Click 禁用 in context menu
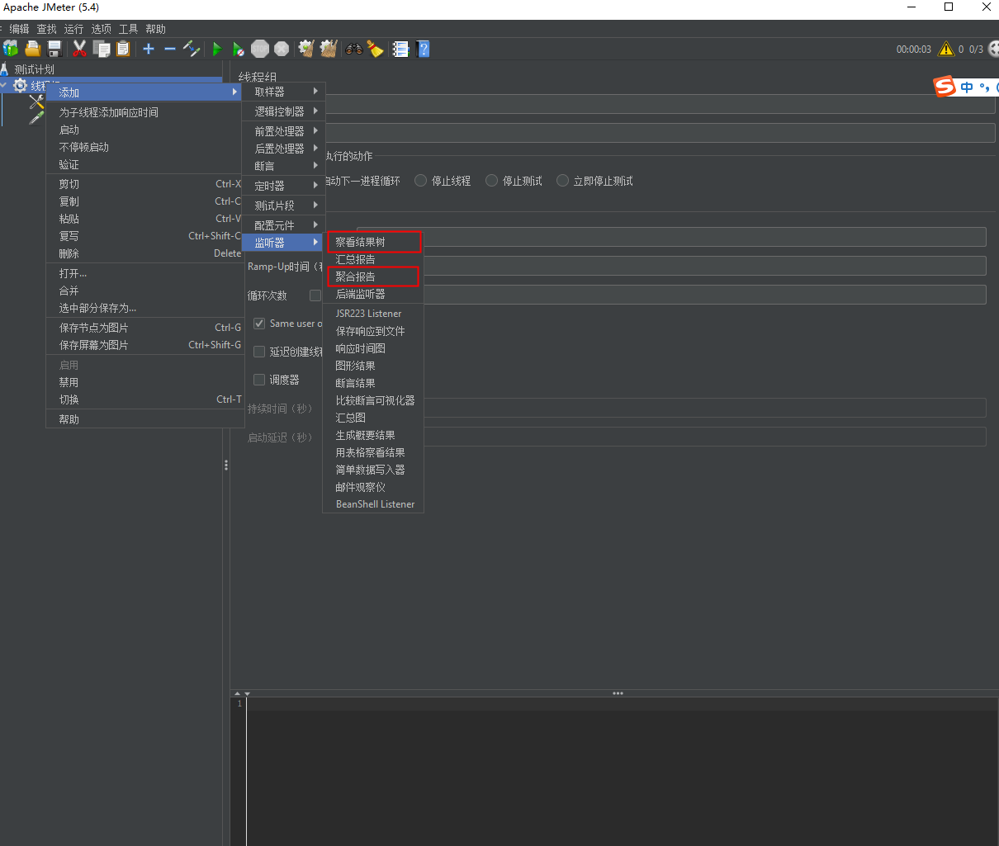This screenshot has width=999, height=846. point(145,382)
